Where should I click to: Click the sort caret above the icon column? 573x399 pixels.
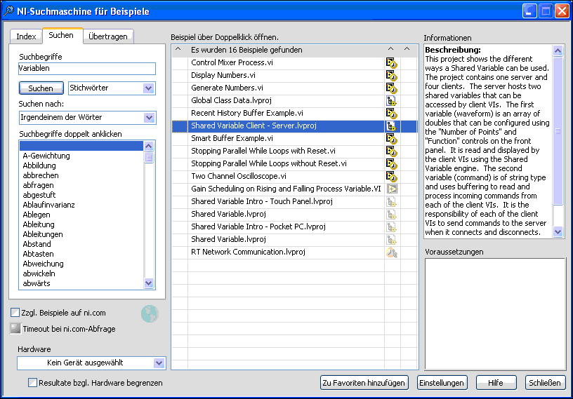coord(390,48)
